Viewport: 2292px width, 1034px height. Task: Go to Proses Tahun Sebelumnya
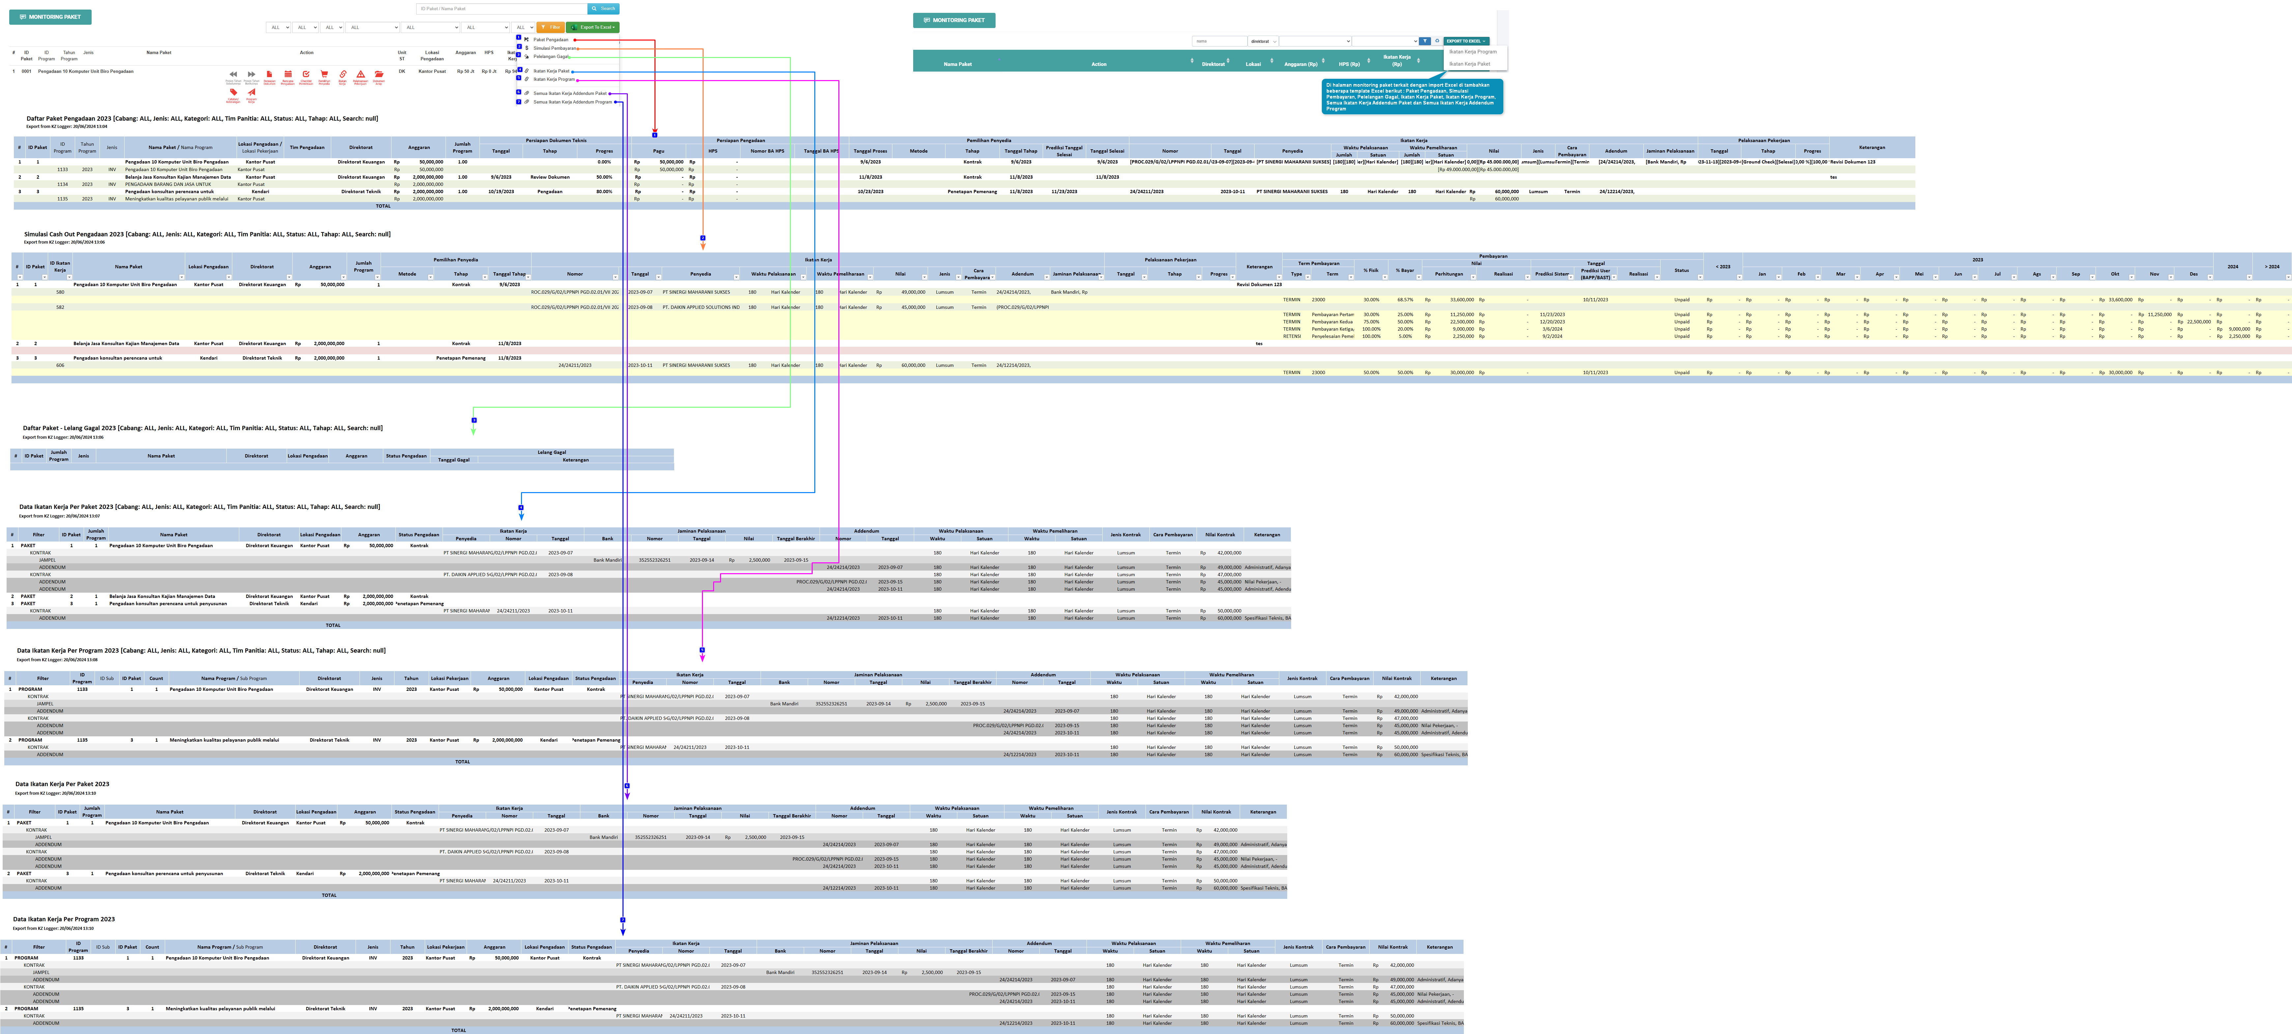point(233,75)
